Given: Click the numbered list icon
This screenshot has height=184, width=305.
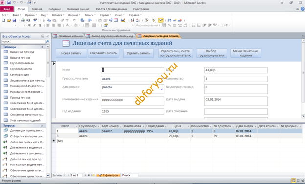Looking at the screenshot, I should [x=199, y=25].
